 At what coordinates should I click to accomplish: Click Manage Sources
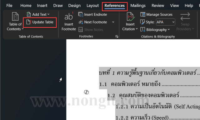pos(156,14)
